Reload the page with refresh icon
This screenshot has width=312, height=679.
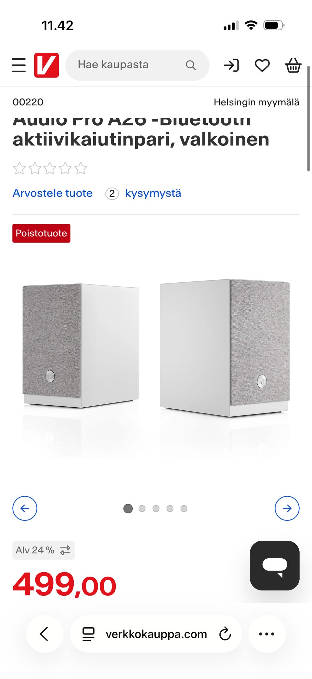point(225,634)
